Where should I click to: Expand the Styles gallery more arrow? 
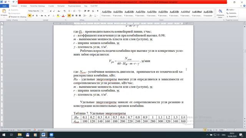(x=215, y=16)
